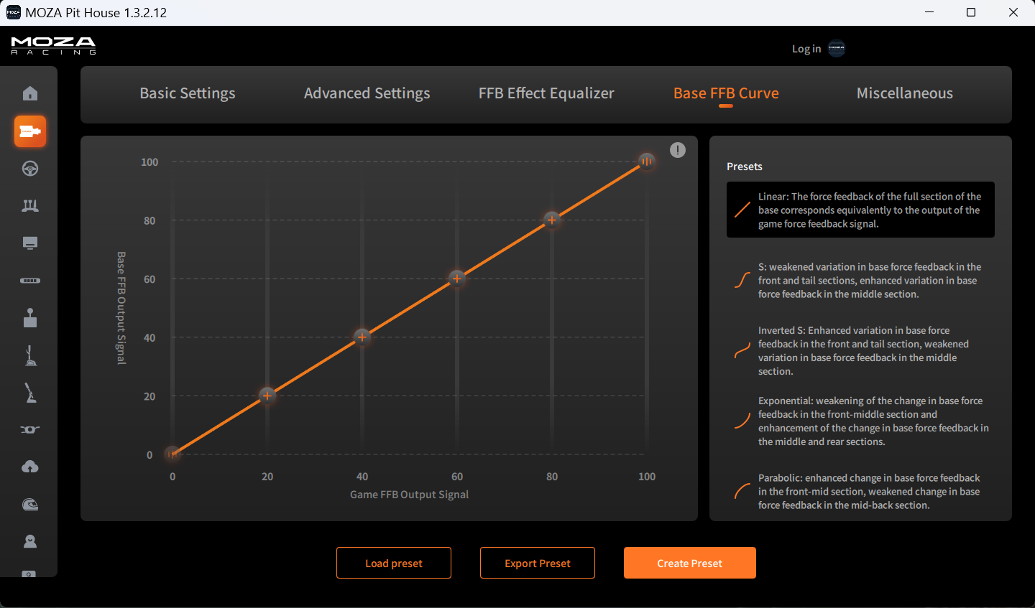
Task: Open cloud upload icon in sidebar
Action: 30,467
